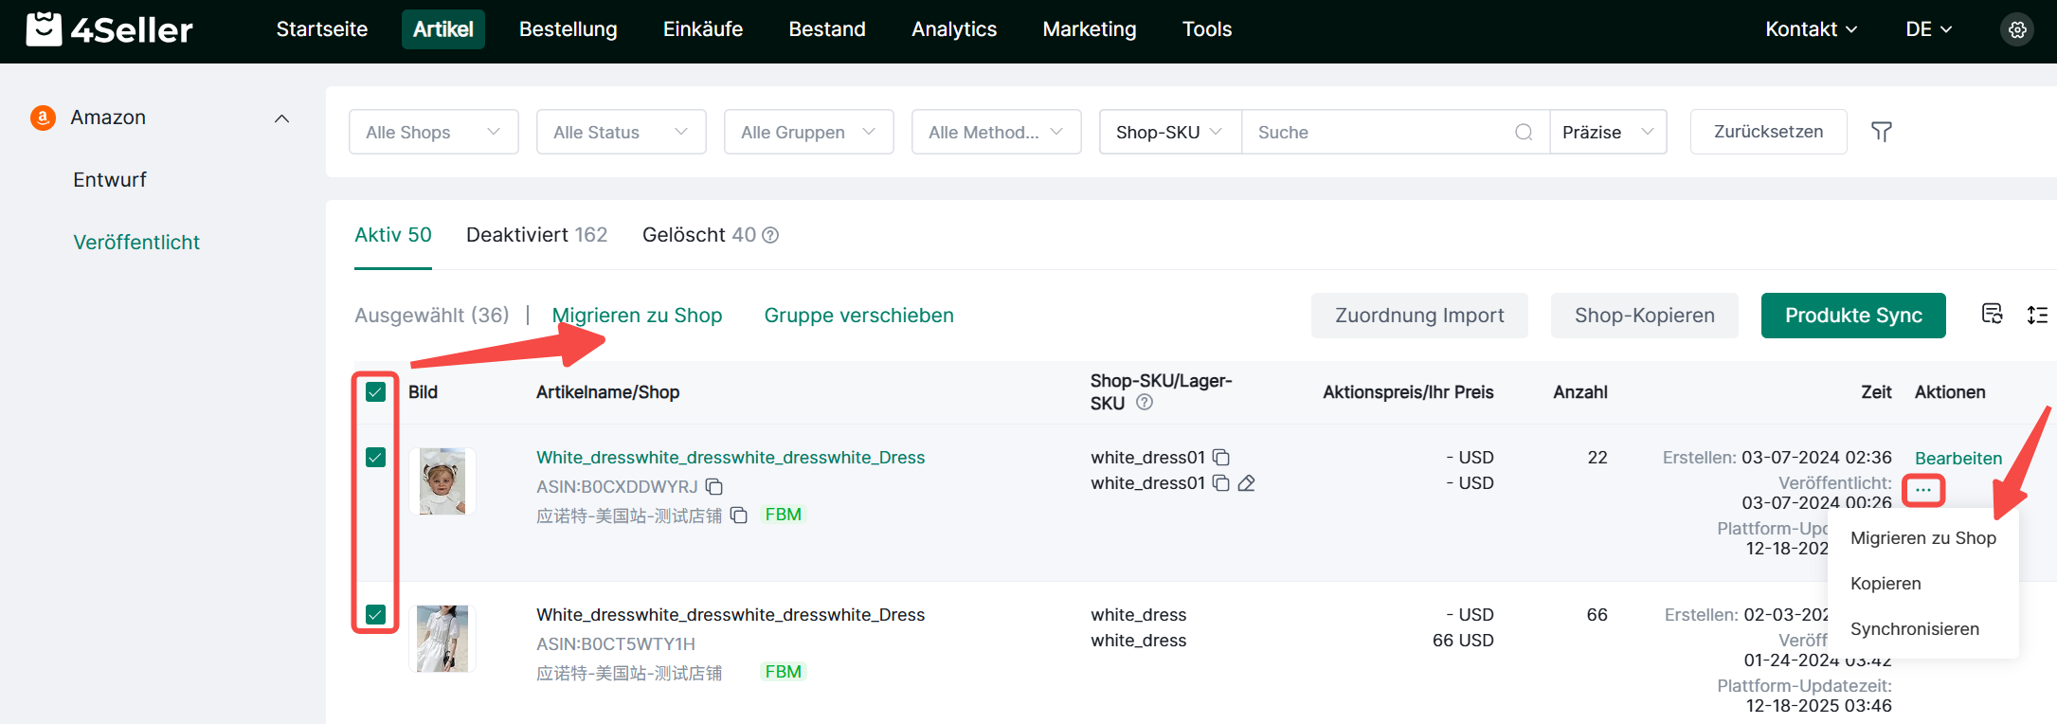Expand the Alle Status dropdown
Screen dimensions: 2057x724
point(621,132)
